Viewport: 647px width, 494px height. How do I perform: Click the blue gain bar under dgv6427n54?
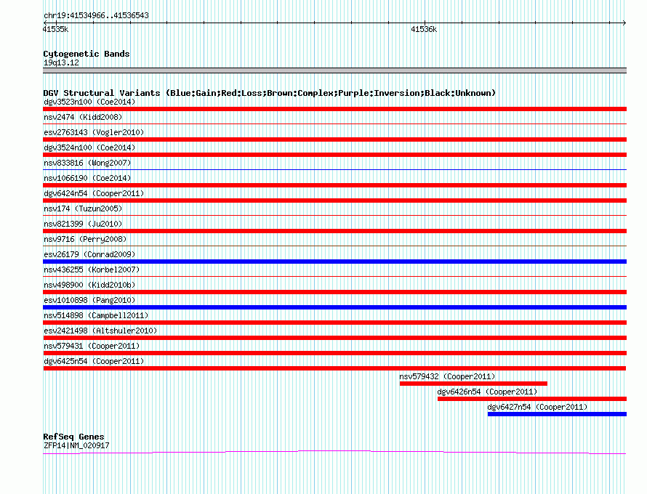557,414
